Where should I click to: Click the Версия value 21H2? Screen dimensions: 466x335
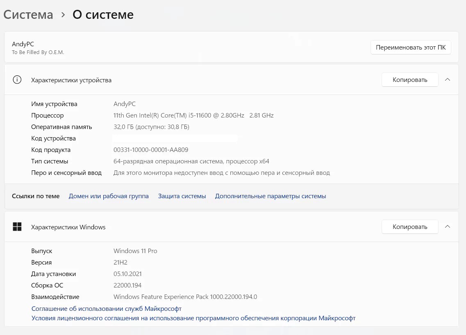click(120, 263)
